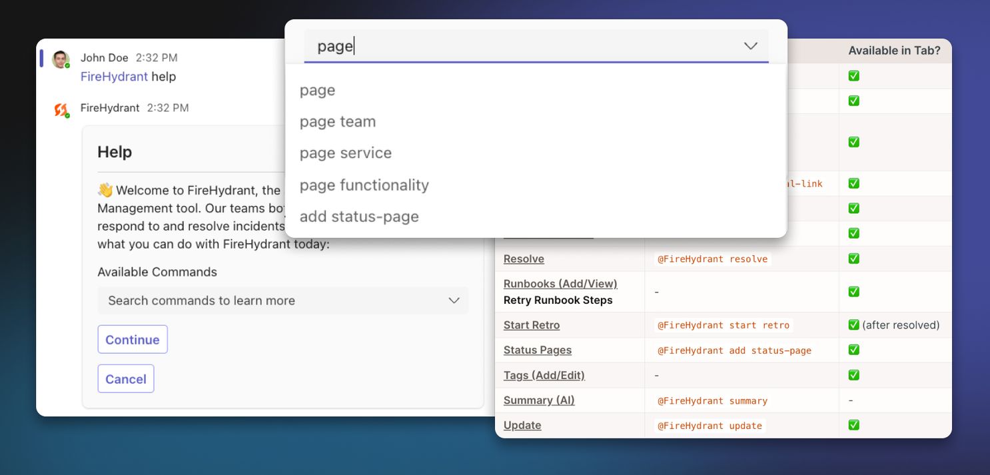990x475 pixels.
Task: Click the '@FireHydrant add status-page' command
Action: click(735, 350)
